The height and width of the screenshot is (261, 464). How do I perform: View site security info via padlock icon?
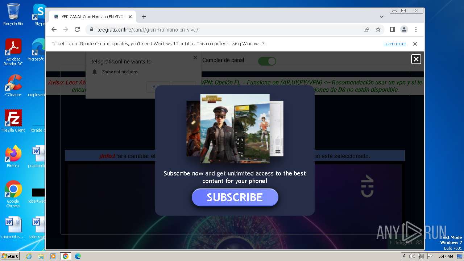pos(91,29)
